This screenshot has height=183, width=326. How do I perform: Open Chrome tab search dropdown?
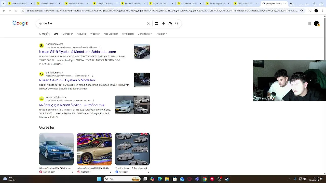[3, 4]
